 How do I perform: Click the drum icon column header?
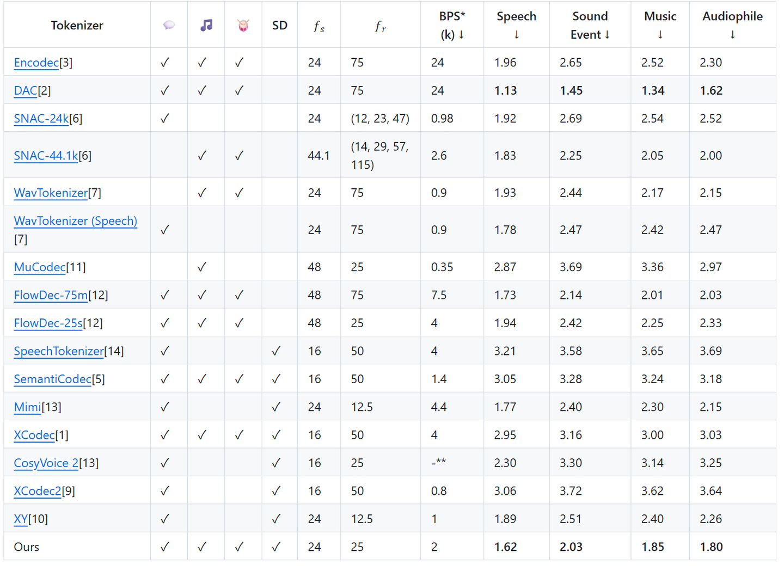[243, 25]
